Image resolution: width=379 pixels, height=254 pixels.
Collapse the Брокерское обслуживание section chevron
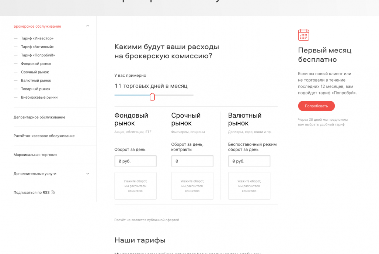tap(87, 26)
